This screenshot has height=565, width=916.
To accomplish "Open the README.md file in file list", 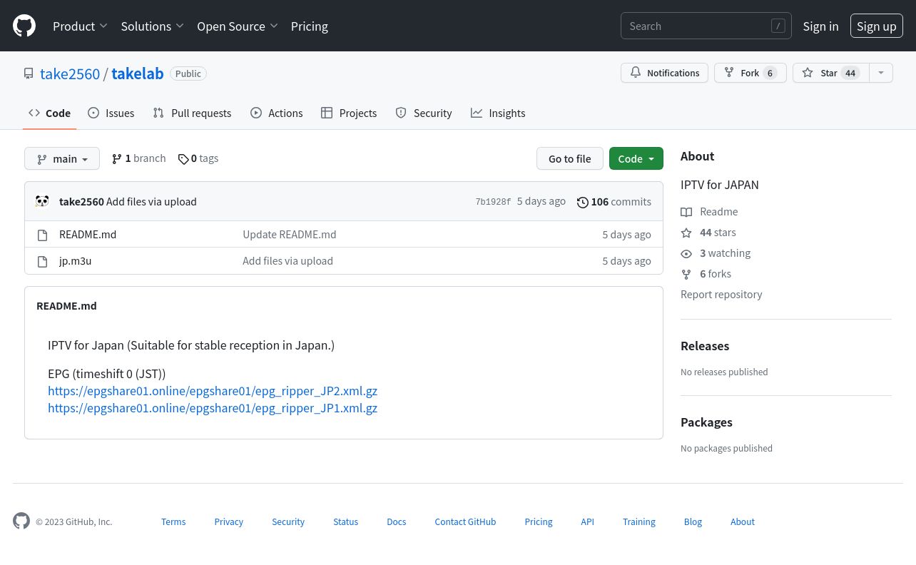I will tap(88, 234).
